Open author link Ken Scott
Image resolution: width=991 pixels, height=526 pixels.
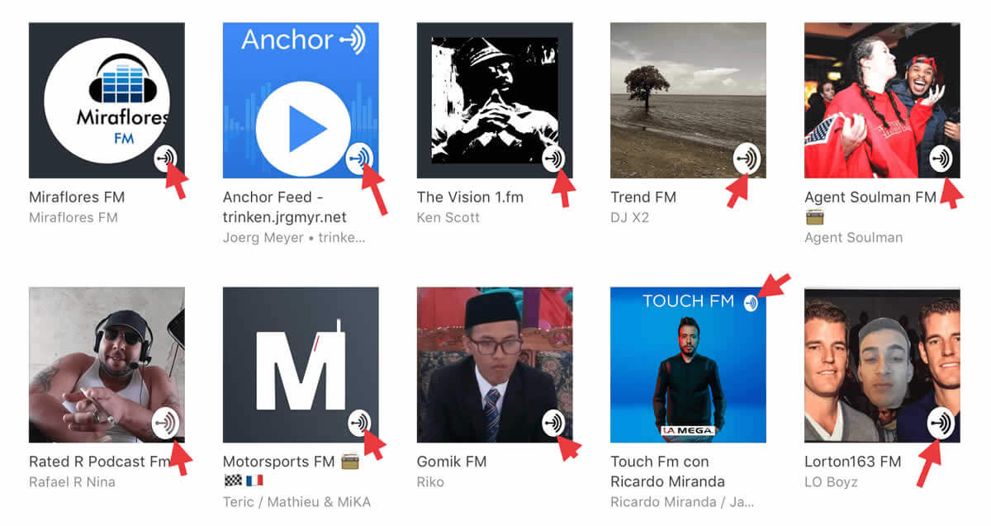pos(448,218)
